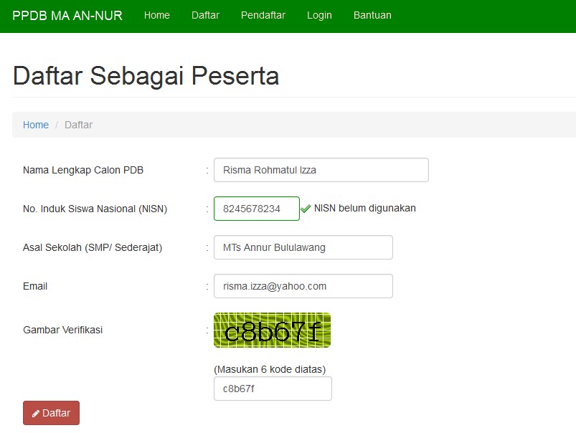This screenshot has height=433, width=576.
Task: Click the 'No. Induk Siswa Nasional (NISN)' label
Action: (95, 209)
